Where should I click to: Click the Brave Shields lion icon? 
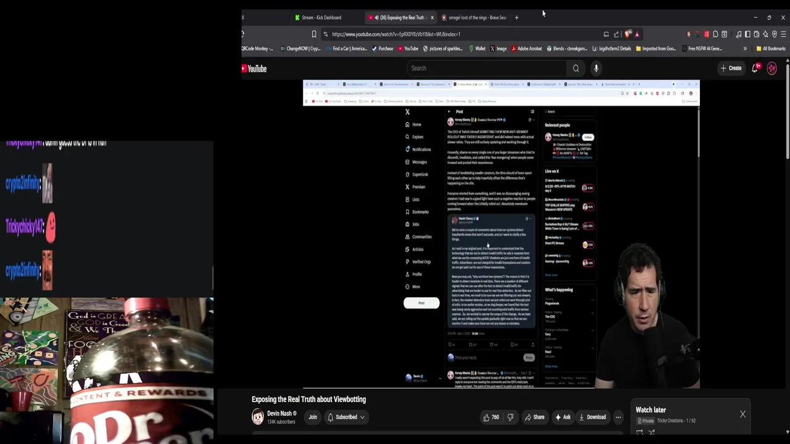[x=627, y=35]
